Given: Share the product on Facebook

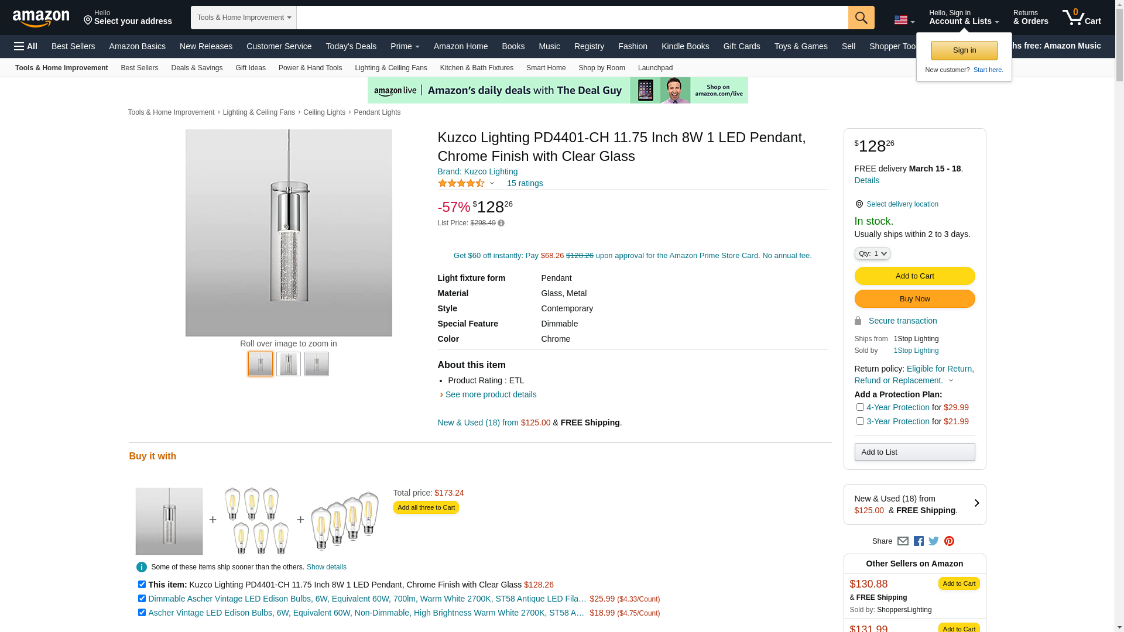Looking at the screenshot, I should point(919,541).
